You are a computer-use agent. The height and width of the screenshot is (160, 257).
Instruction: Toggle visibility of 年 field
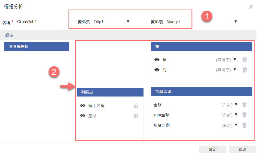(x=157, y=60)
